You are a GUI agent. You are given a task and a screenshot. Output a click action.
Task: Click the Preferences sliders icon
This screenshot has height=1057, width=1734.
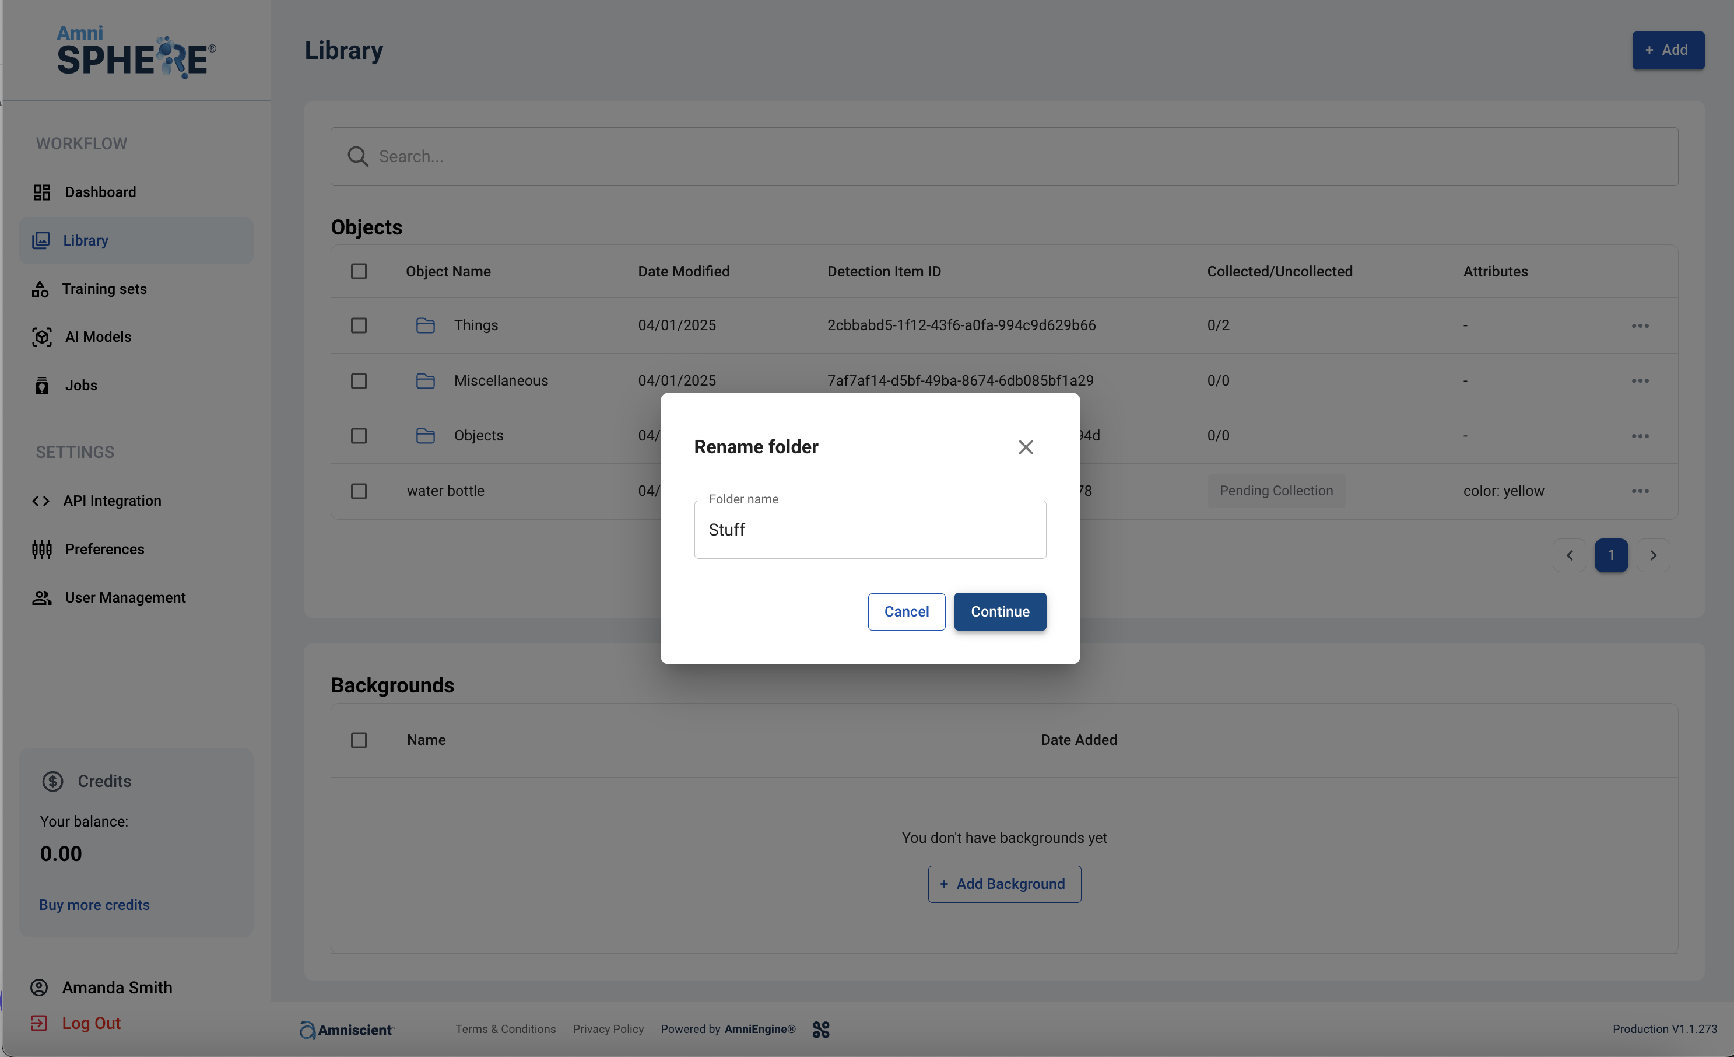(41, 549)
